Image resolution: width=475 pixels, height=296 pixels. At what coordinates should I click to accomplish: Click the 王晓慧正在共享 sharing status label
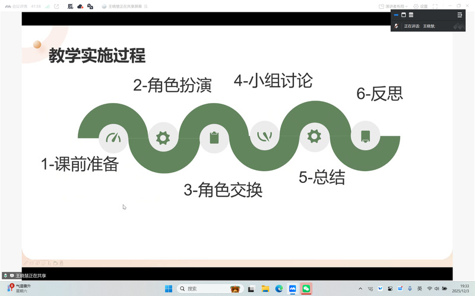[30, 276]
